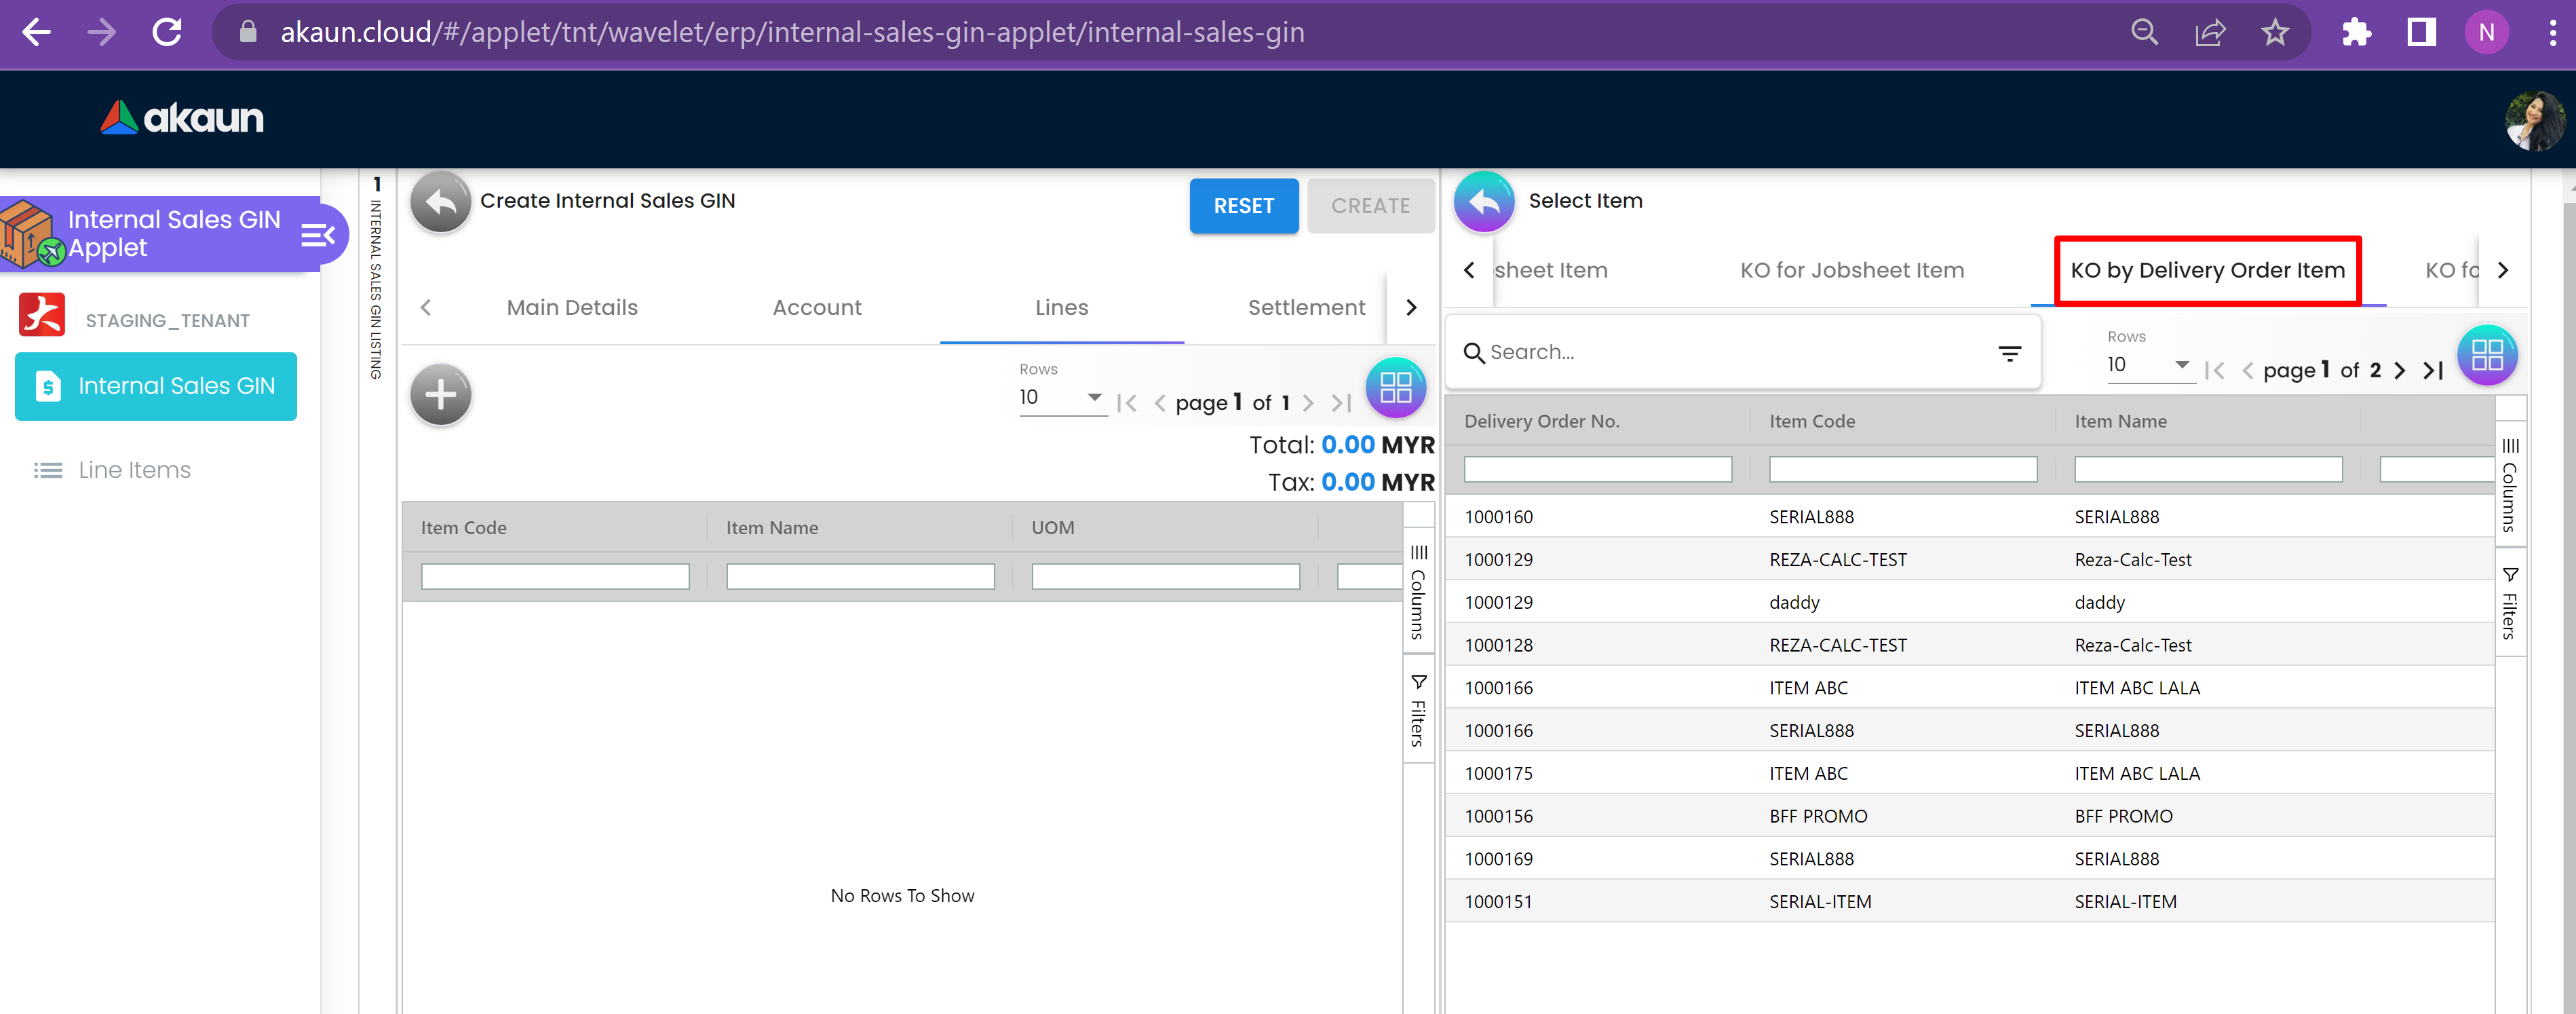This screenshot has height=1014, width=2576.
Task: Click the search filter options icon
Action: pyautogui.click(x=2009, y=353)
